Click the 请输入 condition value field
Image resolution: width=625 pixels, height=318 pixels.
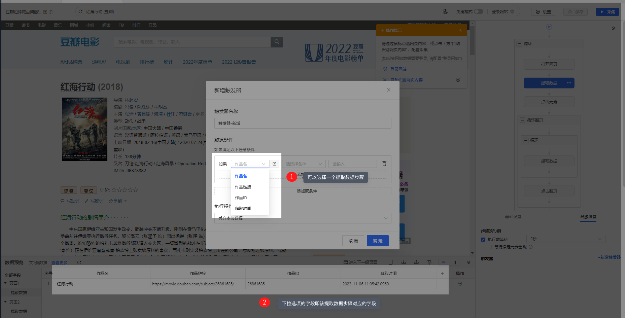[x=353, y=164]
